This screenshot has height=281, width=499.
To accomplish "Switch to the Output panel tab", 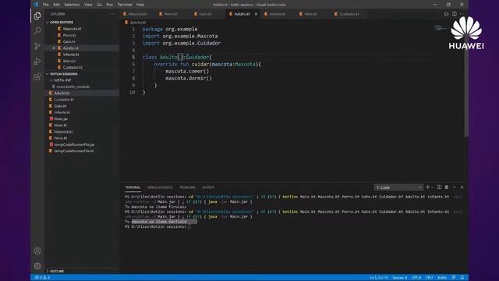I will [208, 187].
